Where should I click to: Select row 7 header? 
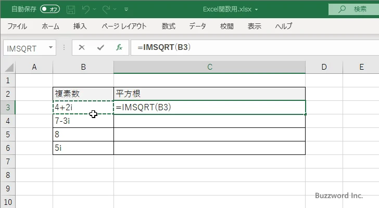point(8,161)
